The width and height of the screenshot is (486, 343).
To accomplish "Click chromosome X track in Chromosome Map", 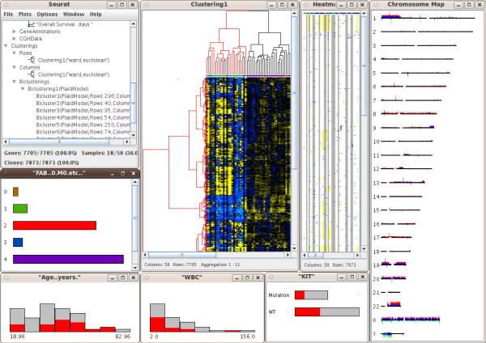I will coord(410,320).
